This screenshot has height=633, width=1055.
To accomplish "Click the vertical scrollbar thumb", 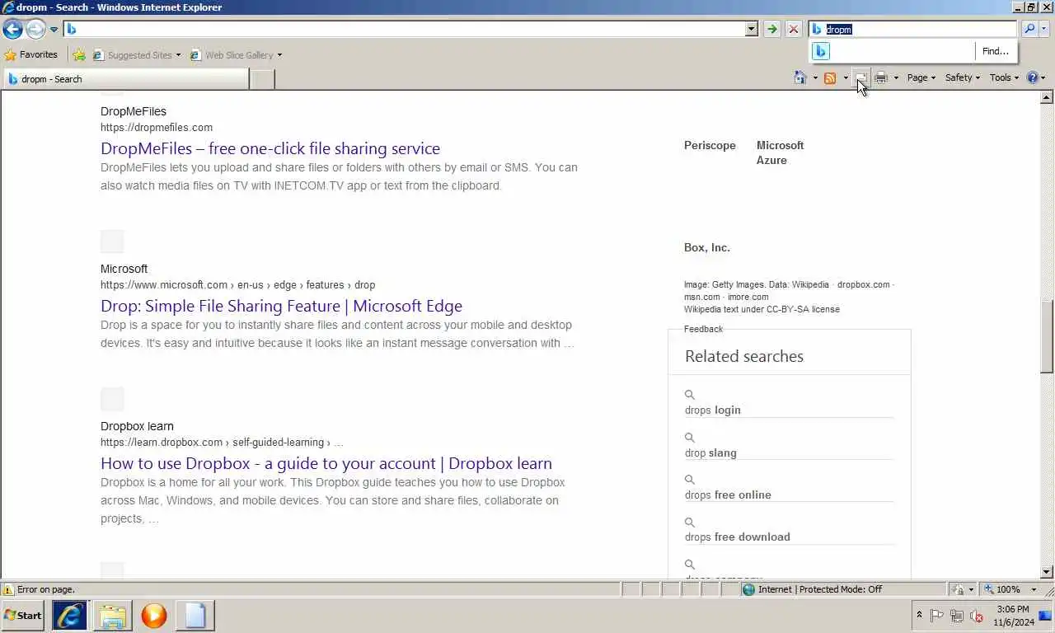I will coord(1047,336).
